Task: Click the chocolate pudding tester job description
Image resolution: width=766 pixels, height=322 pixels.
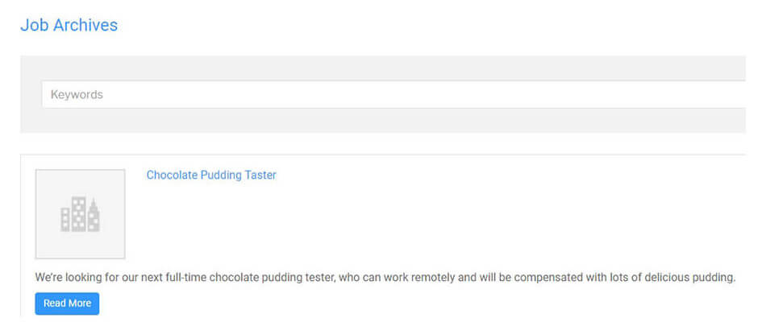Action: tap(385, 278)
